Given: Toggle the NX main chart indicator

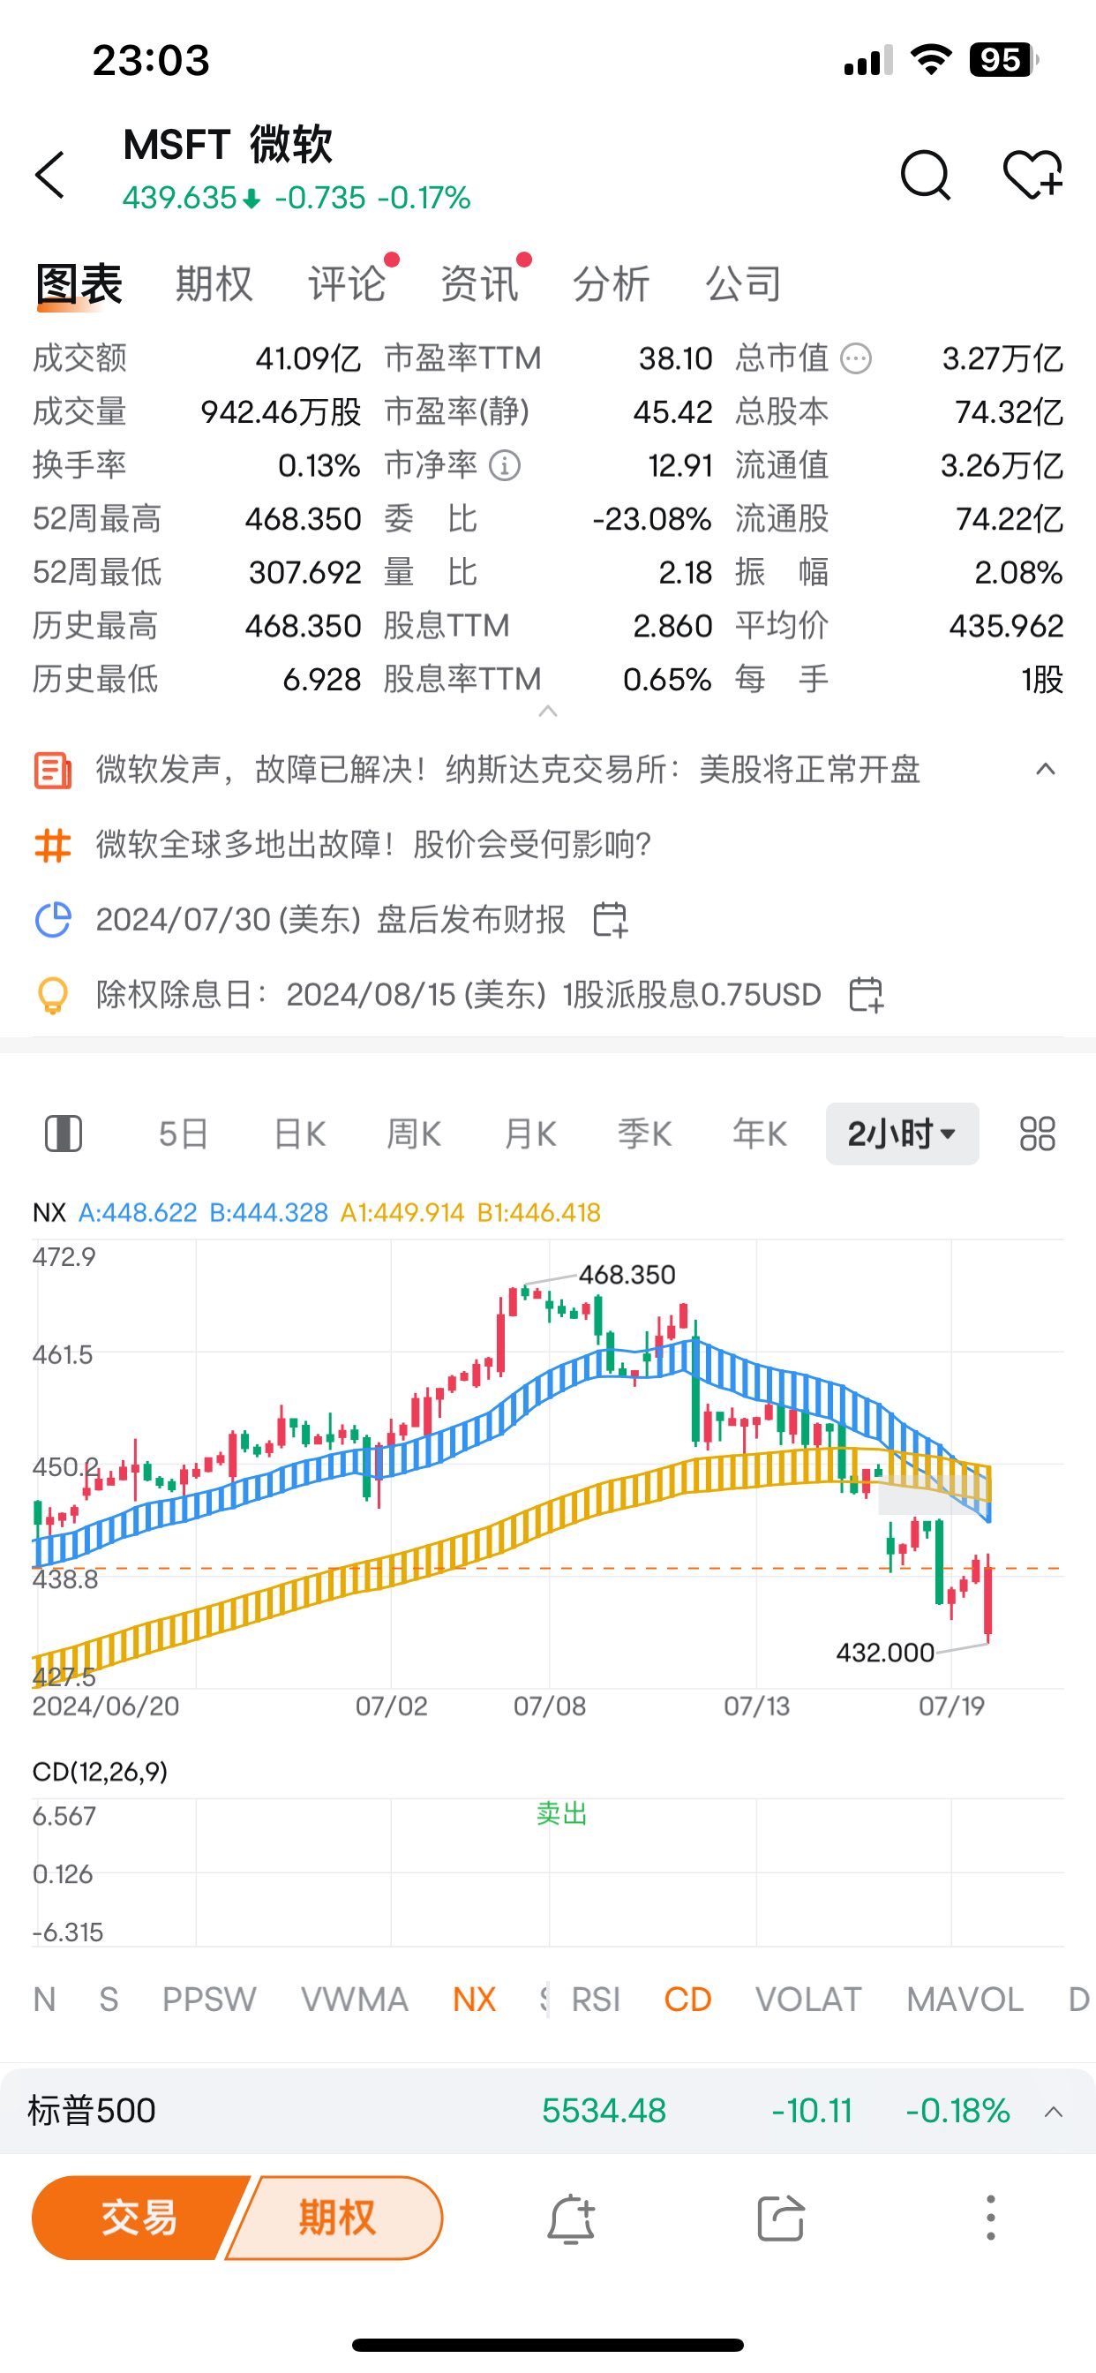Looking at the screenshot, I should tap(475, 1999).
